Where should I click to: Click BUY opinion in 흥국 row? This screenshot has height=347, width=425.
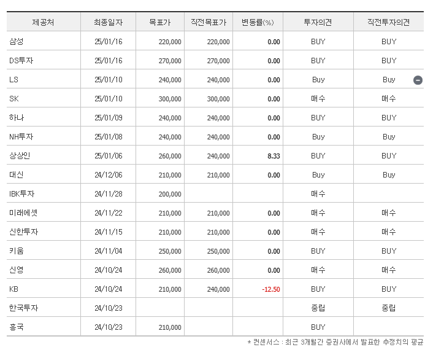[x=318, y=327]
